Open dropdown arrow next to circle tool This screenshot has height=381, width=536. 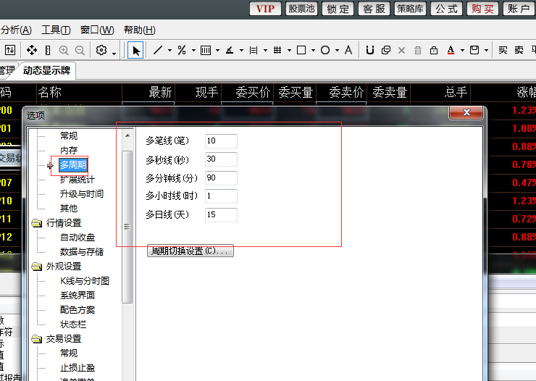pyautogui.click(x=337, y=51)
